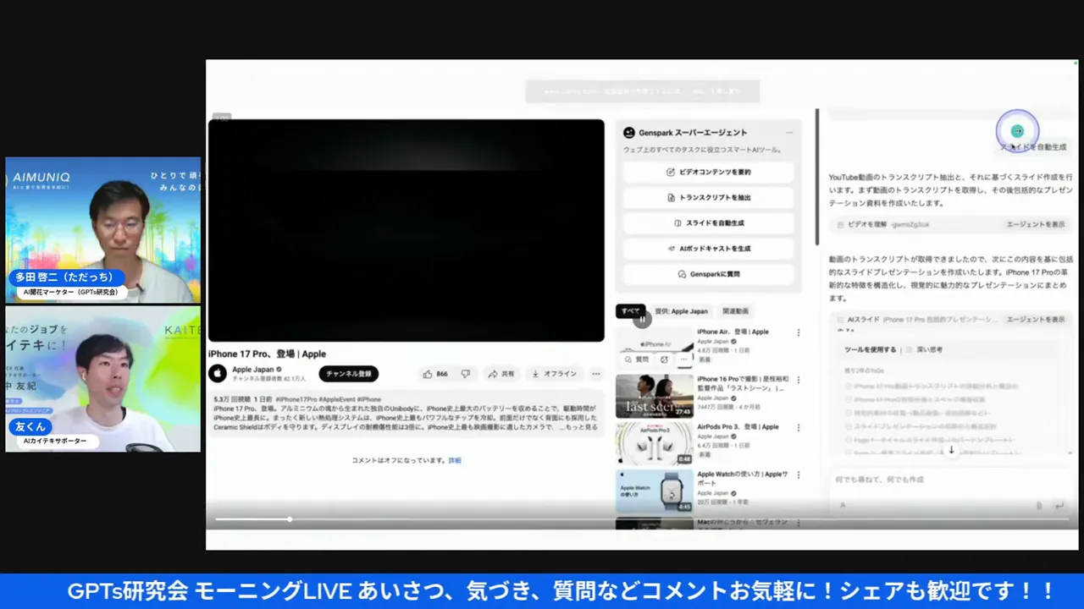Viewport: 1084px width, 609px height.
Task: Open Genspark panel three-dot options
Action: [x=789, y=133]
